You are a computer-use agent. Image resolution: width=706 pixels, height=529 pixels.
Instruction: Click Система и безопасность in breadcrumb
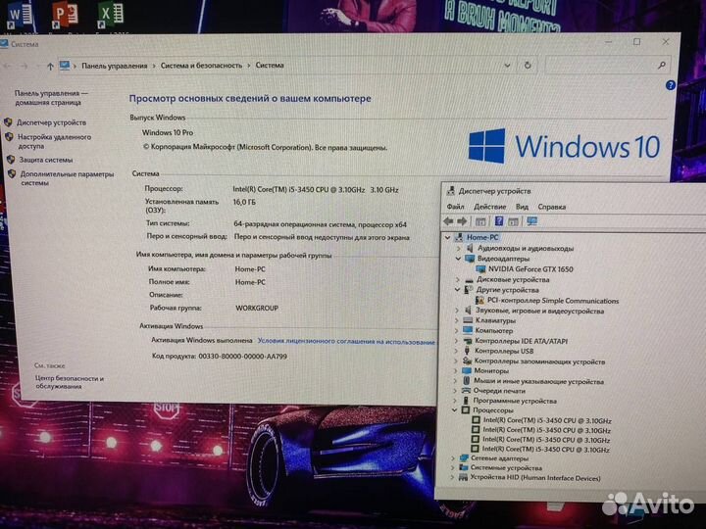[x=201, y=66]
